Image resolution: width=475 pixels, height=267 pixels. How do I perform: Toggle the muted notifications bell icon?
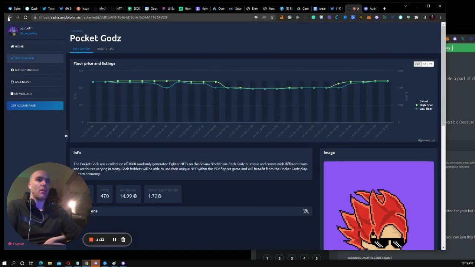point(306,211)
